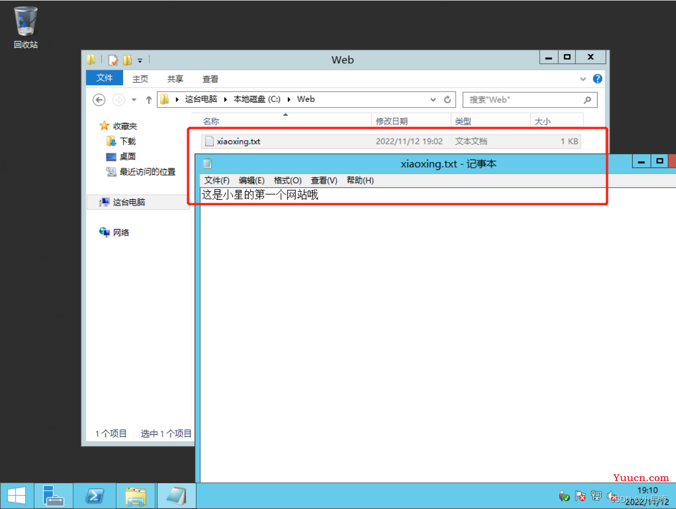Sort by the 类型 column header

[x=491, y=121]
